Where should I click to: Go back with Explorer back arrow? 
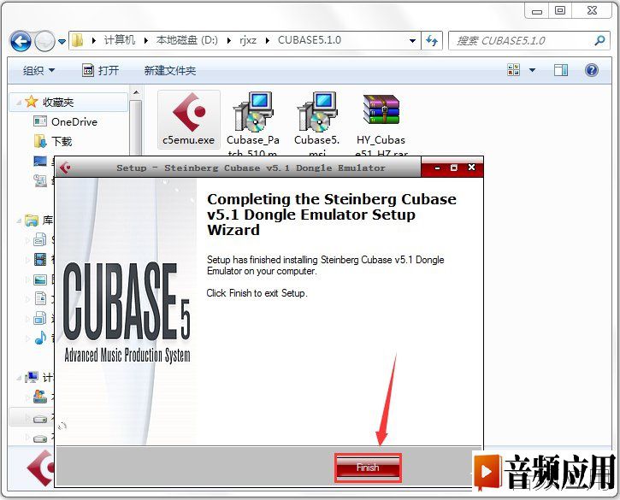click(x=21, y=41)
